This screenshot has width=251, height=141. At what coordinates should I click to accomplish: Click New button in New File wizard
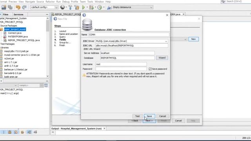193,39
